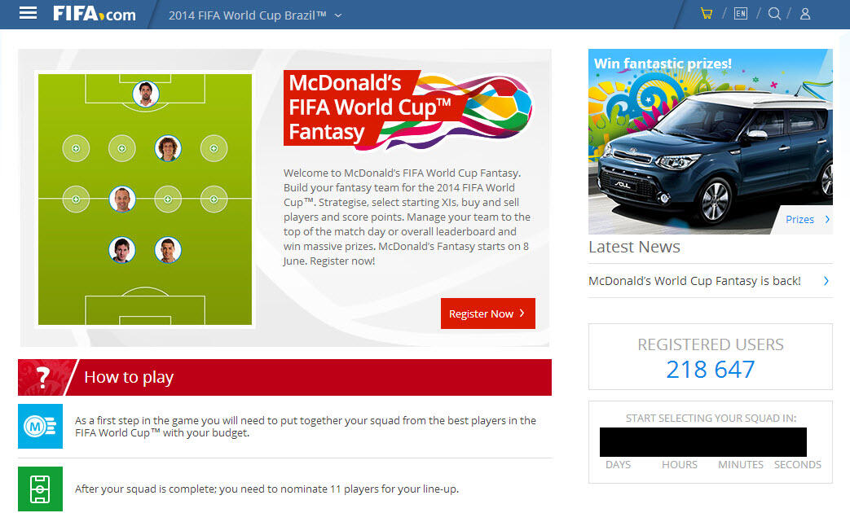The height and width of the screenshot is (513, 850).
Task: Click the START SELECTING YOUR SQUAD IN label
Action: click(x=711, y=419)
